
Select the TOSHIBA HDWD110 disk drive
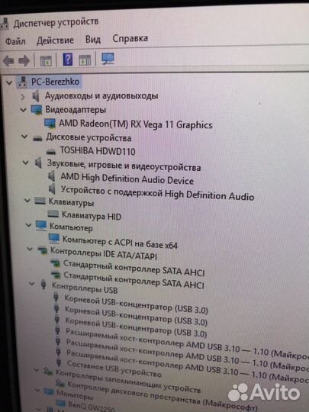[98, 151]
